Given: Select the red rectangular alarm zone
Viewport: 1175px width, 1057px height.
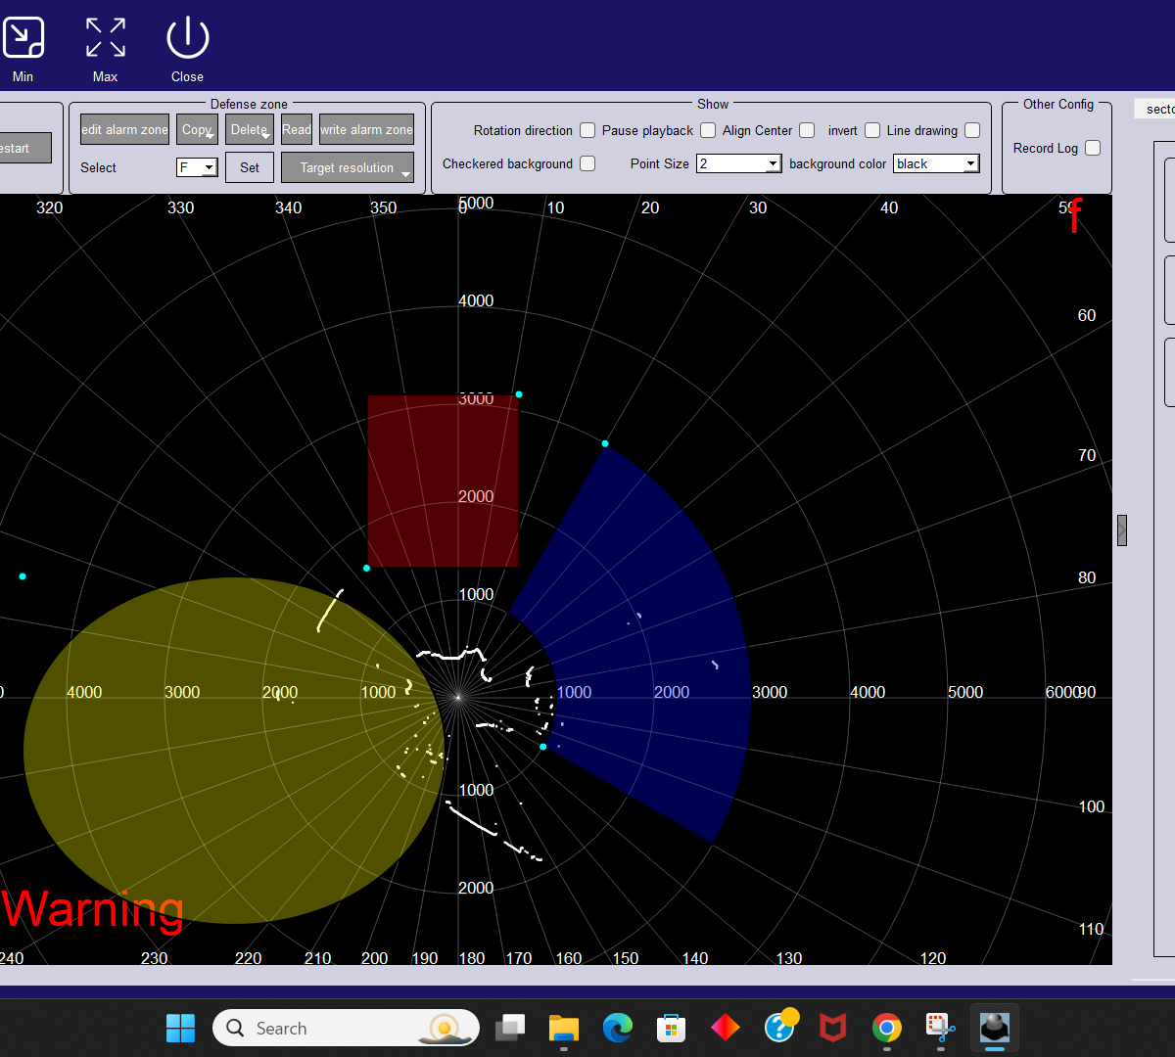Looking at the screenshot, I should 443,481.
